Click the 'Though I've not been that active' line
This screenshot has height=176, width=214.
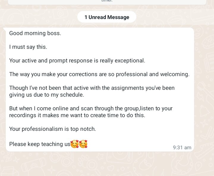92,88
